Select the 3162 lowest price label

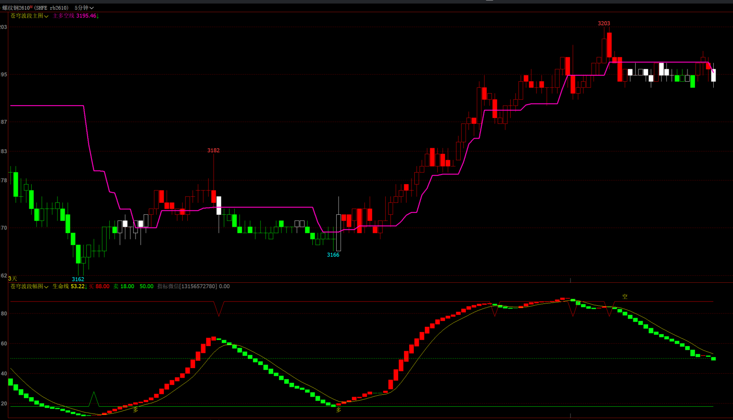point(78,280)
